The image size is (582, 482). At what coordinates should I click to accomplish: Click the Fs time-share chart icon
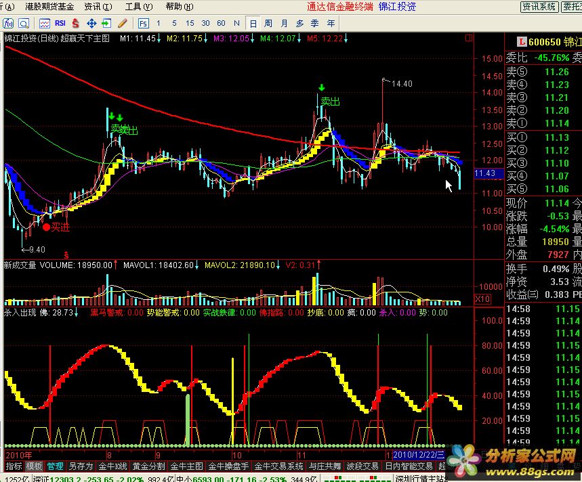click(143, 24)
